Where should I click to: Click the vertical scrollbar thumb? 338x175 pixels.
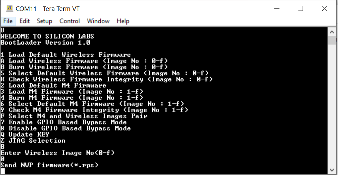point(332,40)
